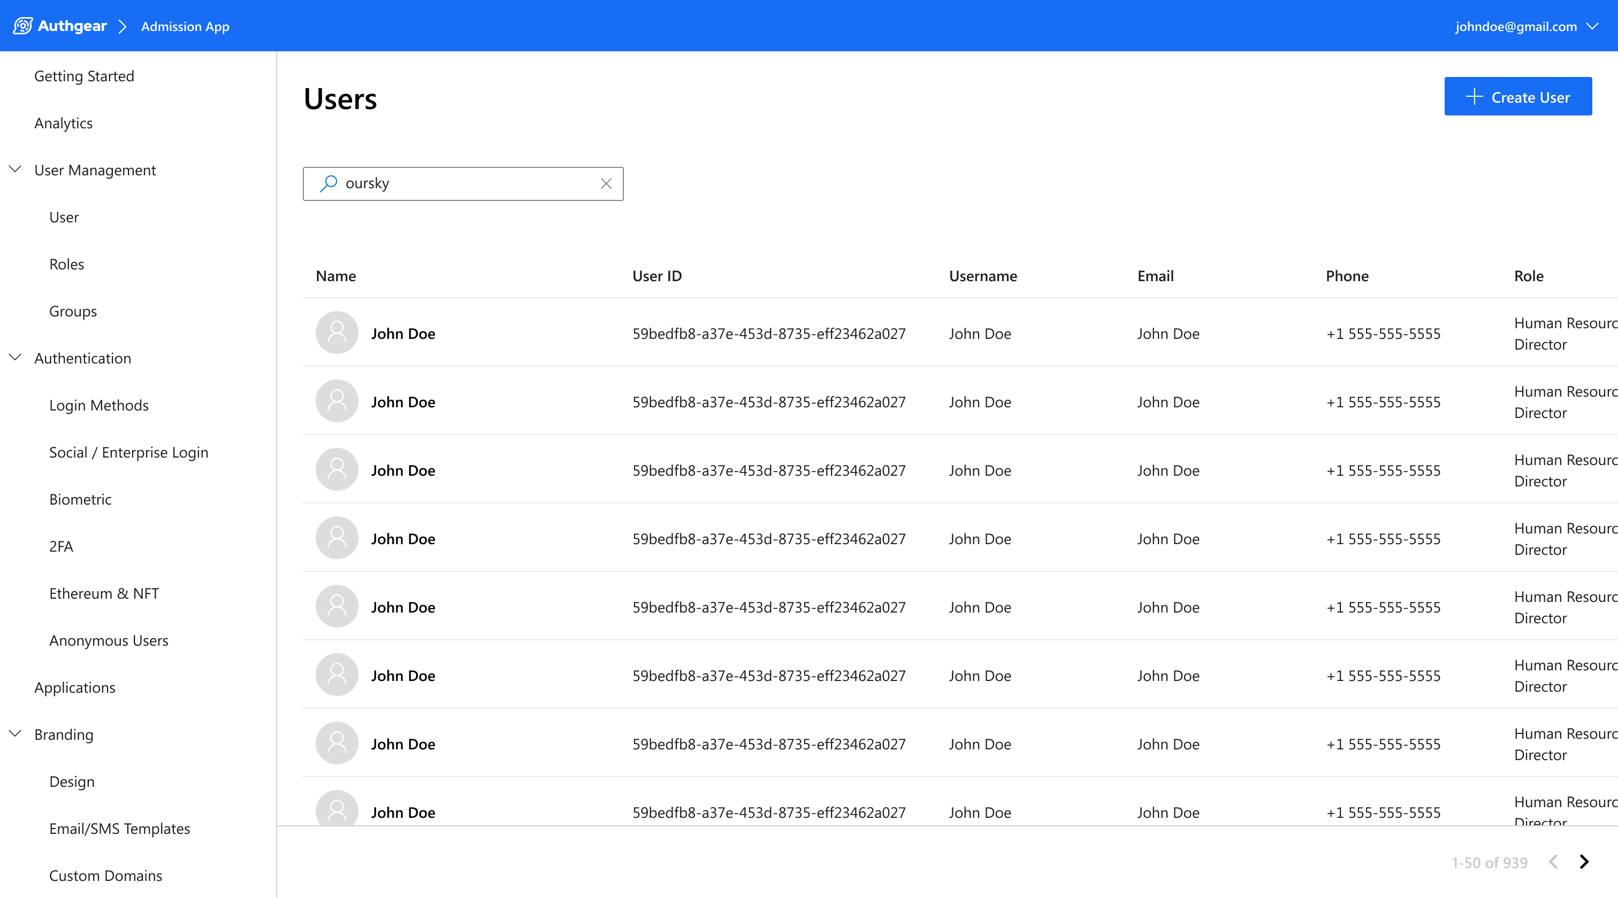
Task: Click the breadcrumb chevron after Authgear
Action: point(123,26)
